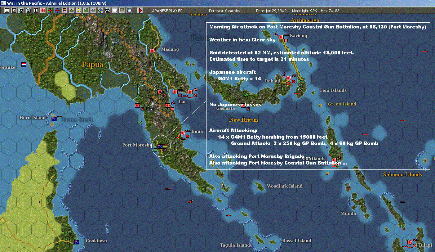Select the Japanese base icon at Madang
The height and width of the screenshot is (252, 435).
tap(152, 51)
